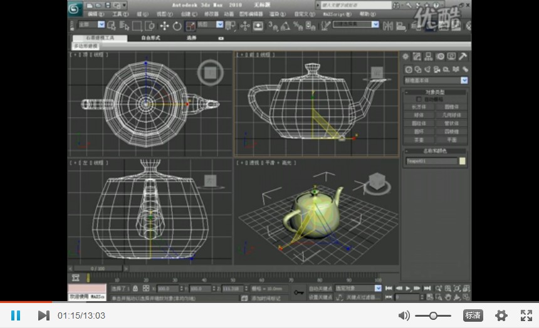Toggle the 3D Snaps button
The image size is (539, 328).
pyautogui.click(x=273, y=26)
